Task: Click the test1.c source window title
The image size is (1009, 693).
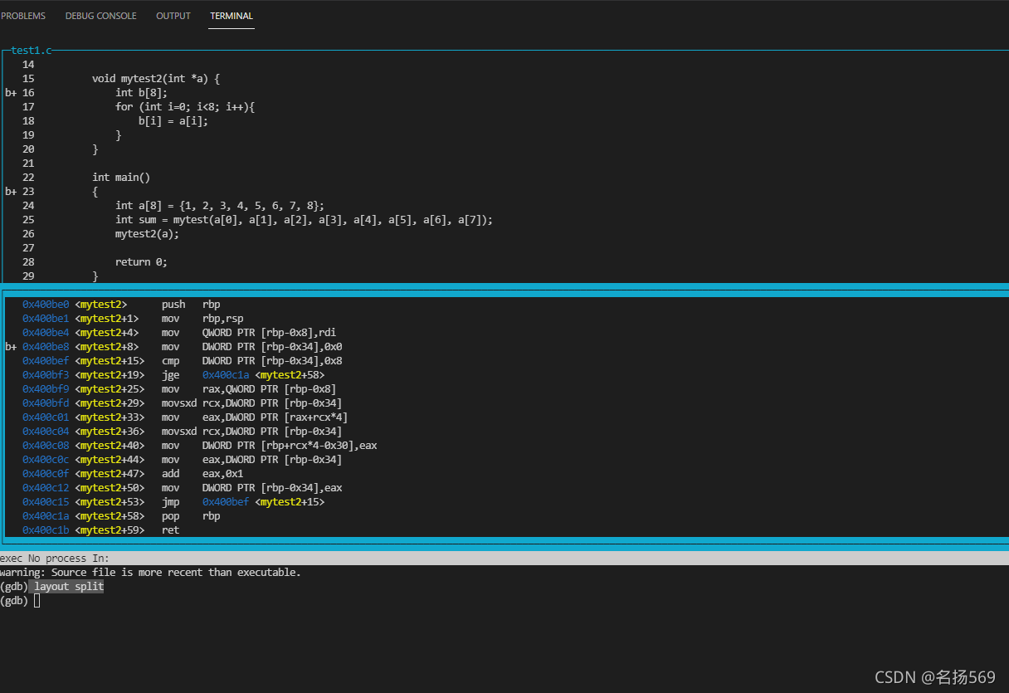Action: click(x=32, y=51)
